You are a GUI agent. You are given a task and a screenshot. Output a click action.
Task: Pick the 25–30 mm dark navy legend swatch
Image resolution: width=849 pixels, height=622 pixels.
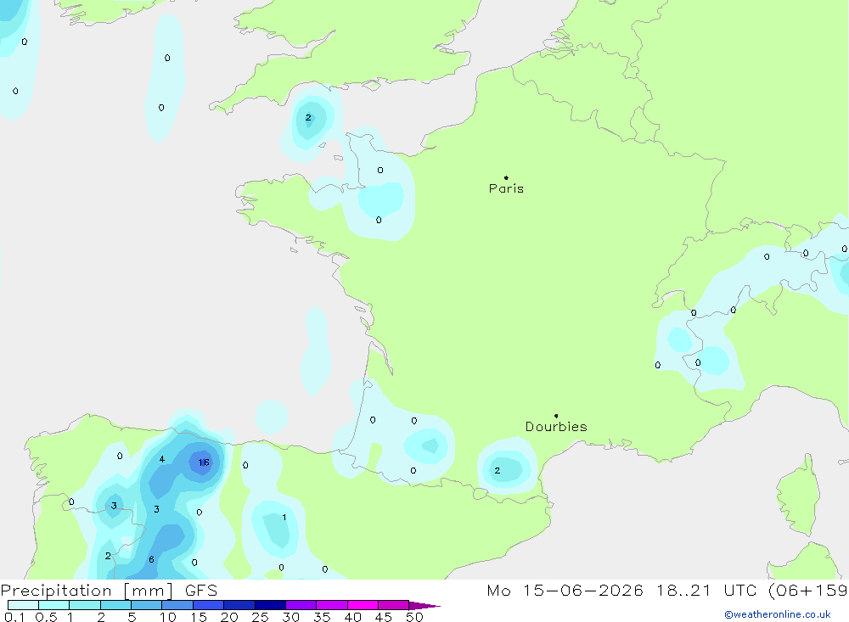[270, 605]
